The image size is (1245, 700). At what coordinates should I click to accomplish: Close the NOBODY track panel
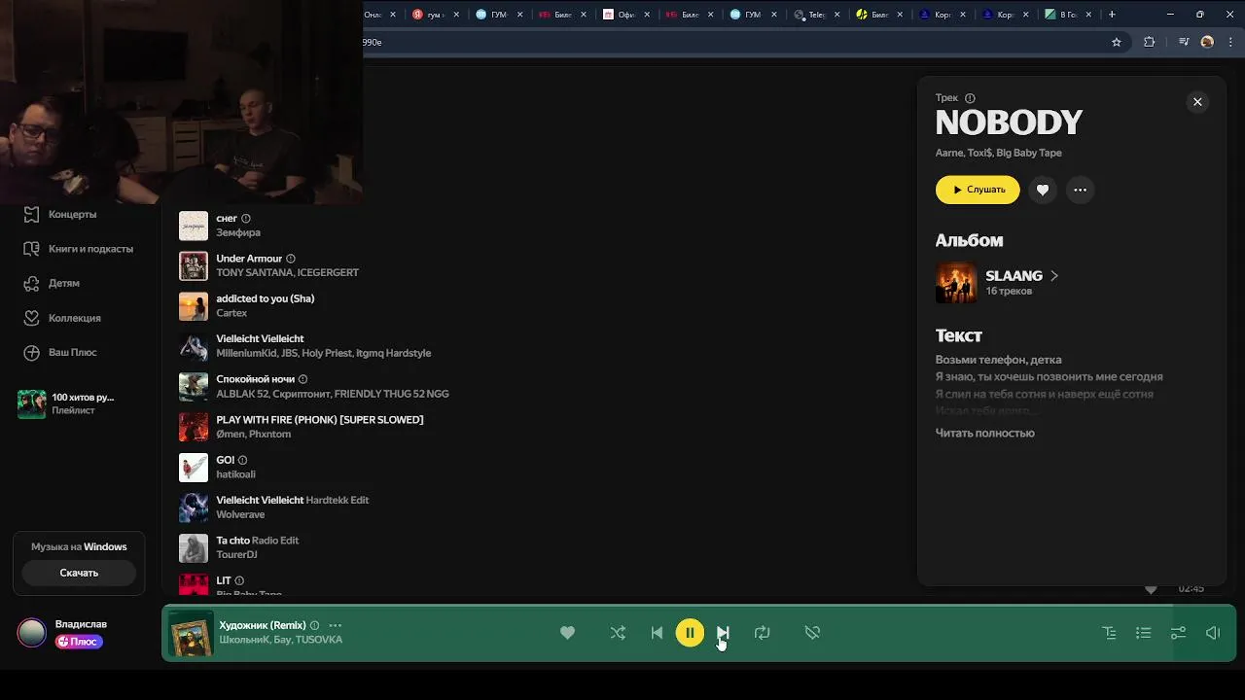coord(1197,102)
